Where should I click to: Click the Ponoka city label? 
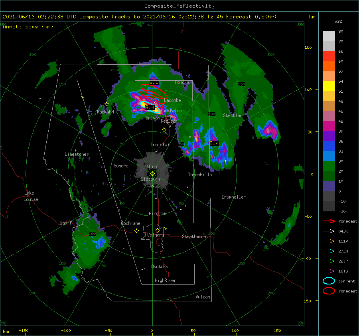pyautogui.click(x=182, y=82)
